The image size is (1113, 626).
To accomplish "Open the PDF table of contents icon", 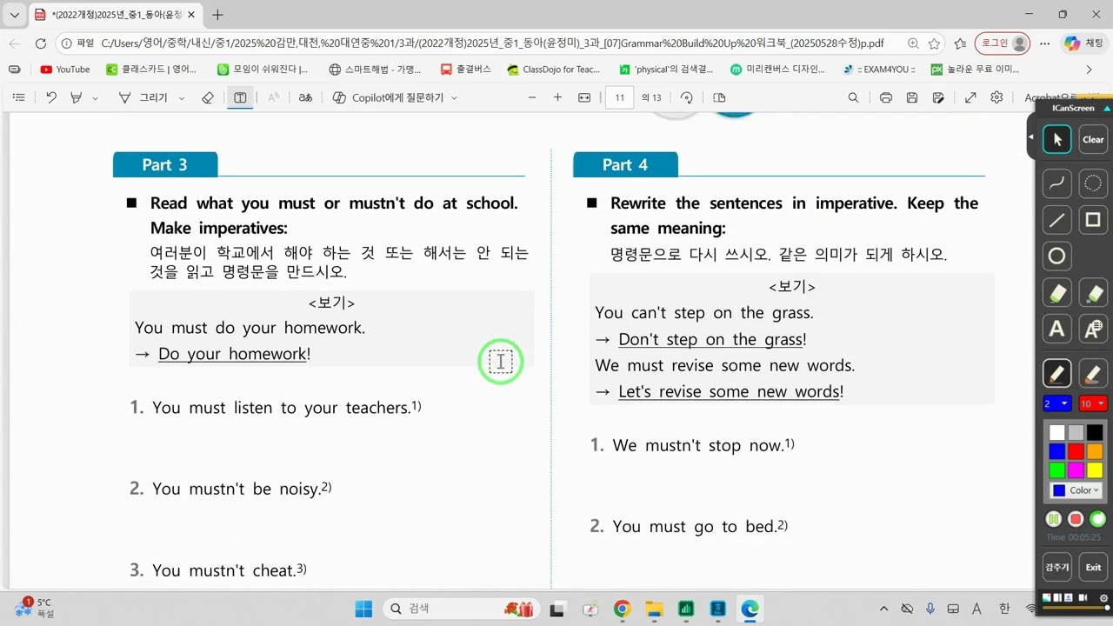I will tap(18, 97).
